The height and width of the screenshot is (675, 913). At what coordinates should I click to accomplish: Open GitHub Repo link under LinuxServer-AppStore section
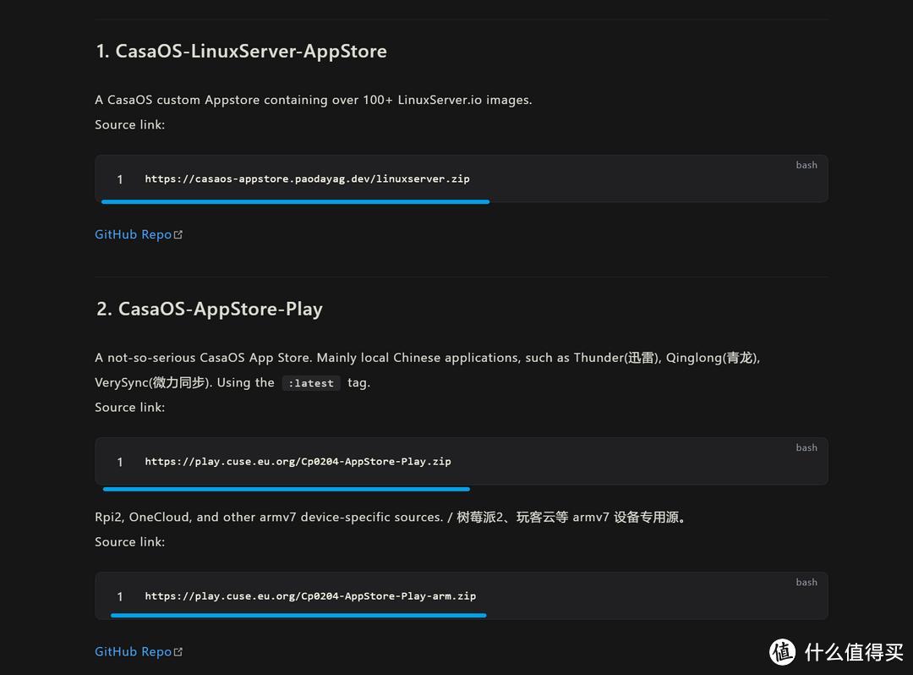(x=133, y=234)
